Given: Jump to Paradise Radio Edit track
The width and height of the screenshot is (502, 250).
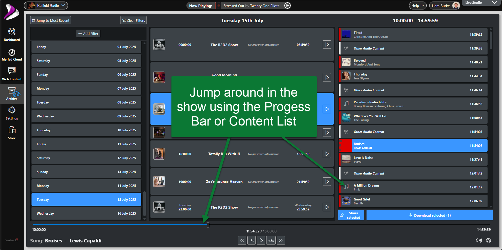Looking at the screenshot, I should [413, 104].
